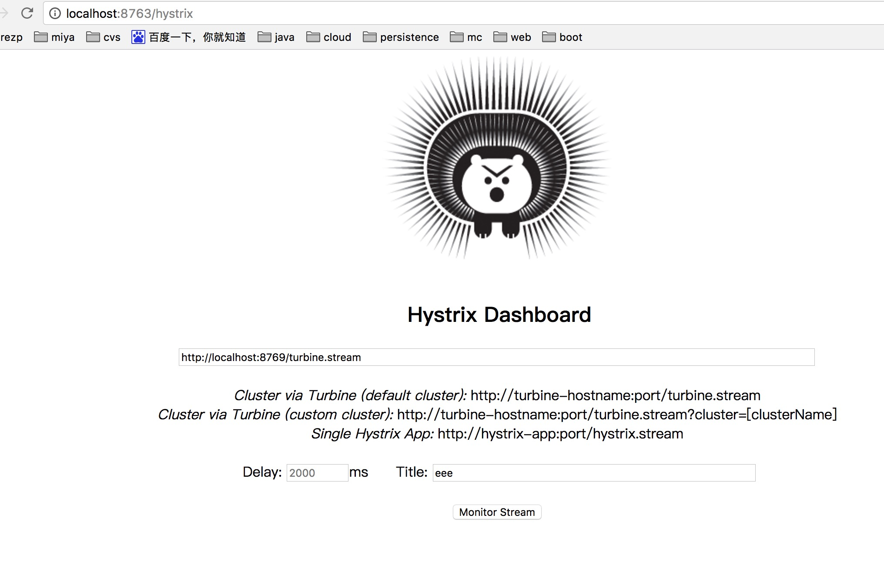Viewport: 884px width, 582px height.
Task: Click the Monitor Stream button
Action: pos(496,512)
